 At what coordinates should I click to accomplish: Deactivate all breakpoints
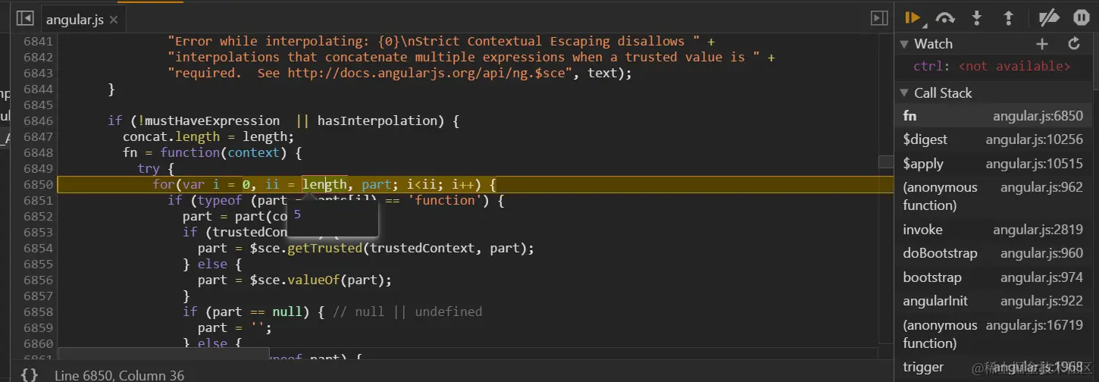(x=1048, y=18)
